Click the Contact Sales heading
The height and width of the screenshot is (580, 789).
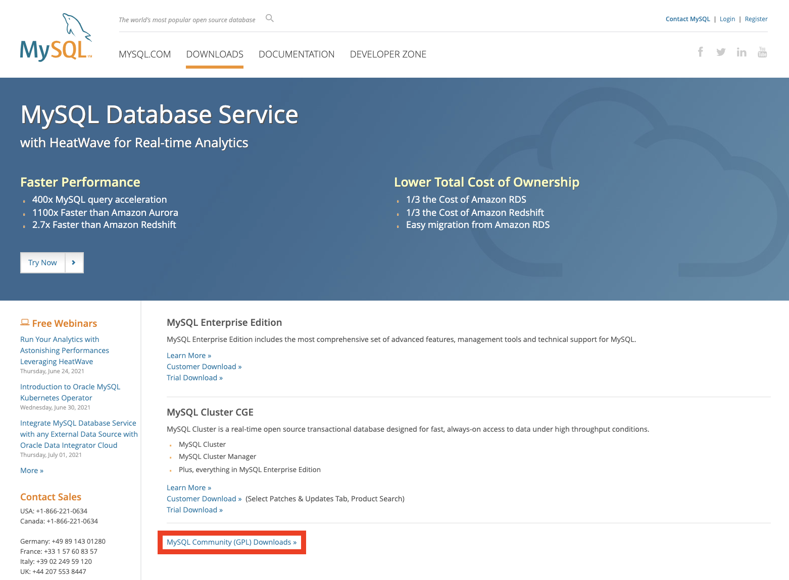click(51, 497)
